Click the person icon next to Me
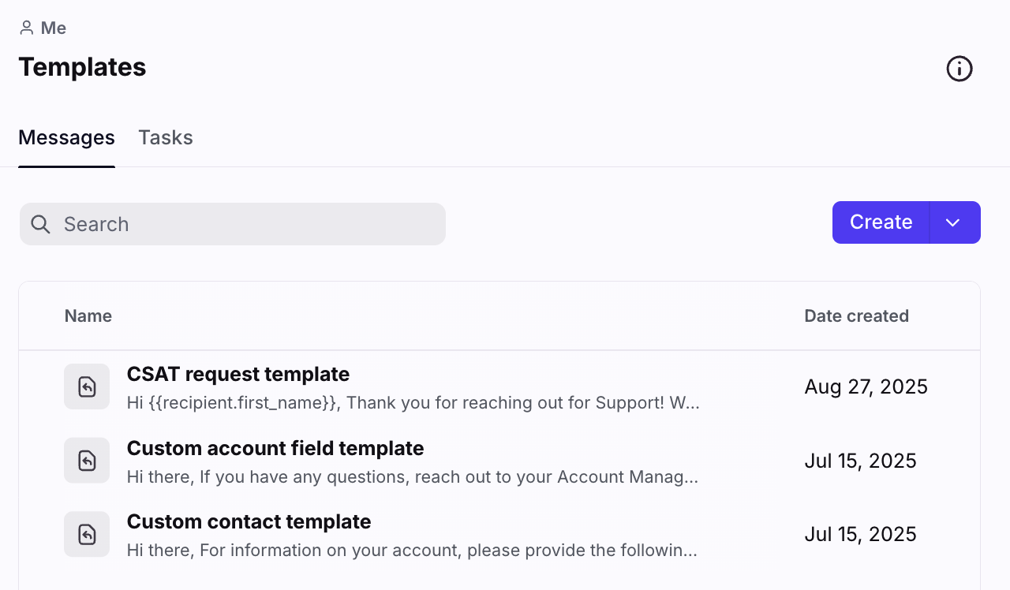The height and width of the screenshot is (590, 1010). [x=27, y=28]
